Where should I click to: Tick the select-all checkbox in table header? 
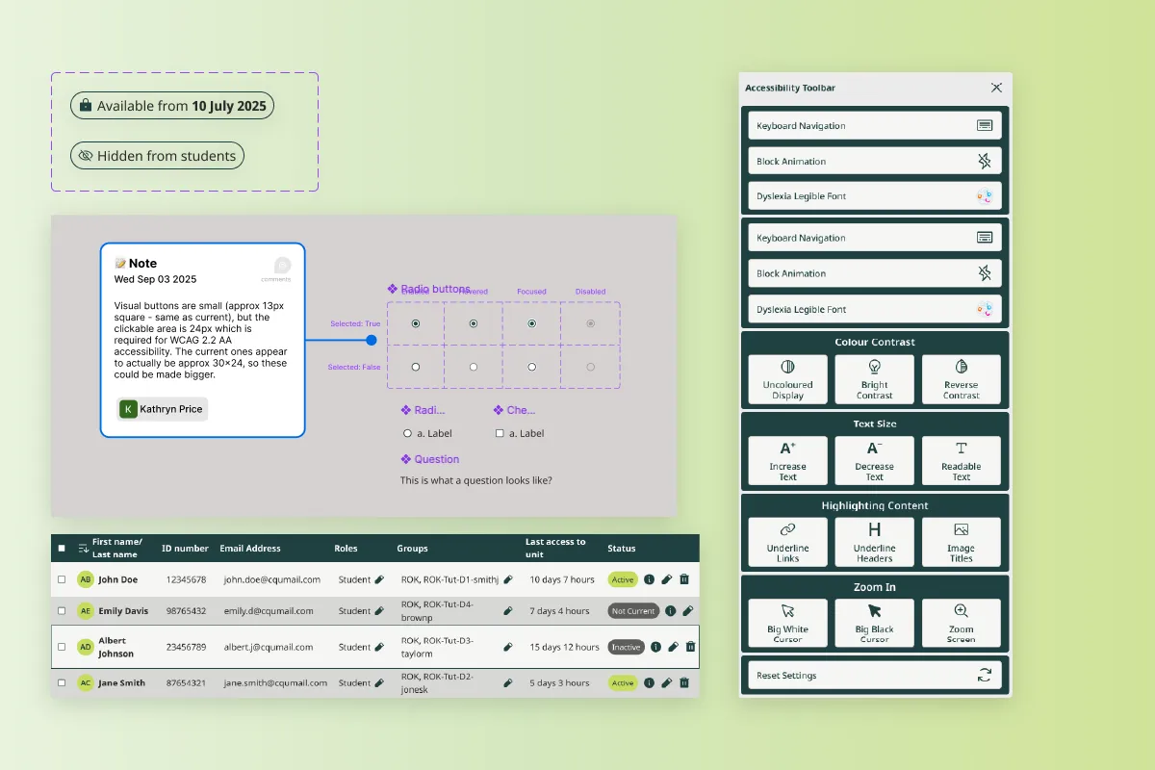[62, 548]
